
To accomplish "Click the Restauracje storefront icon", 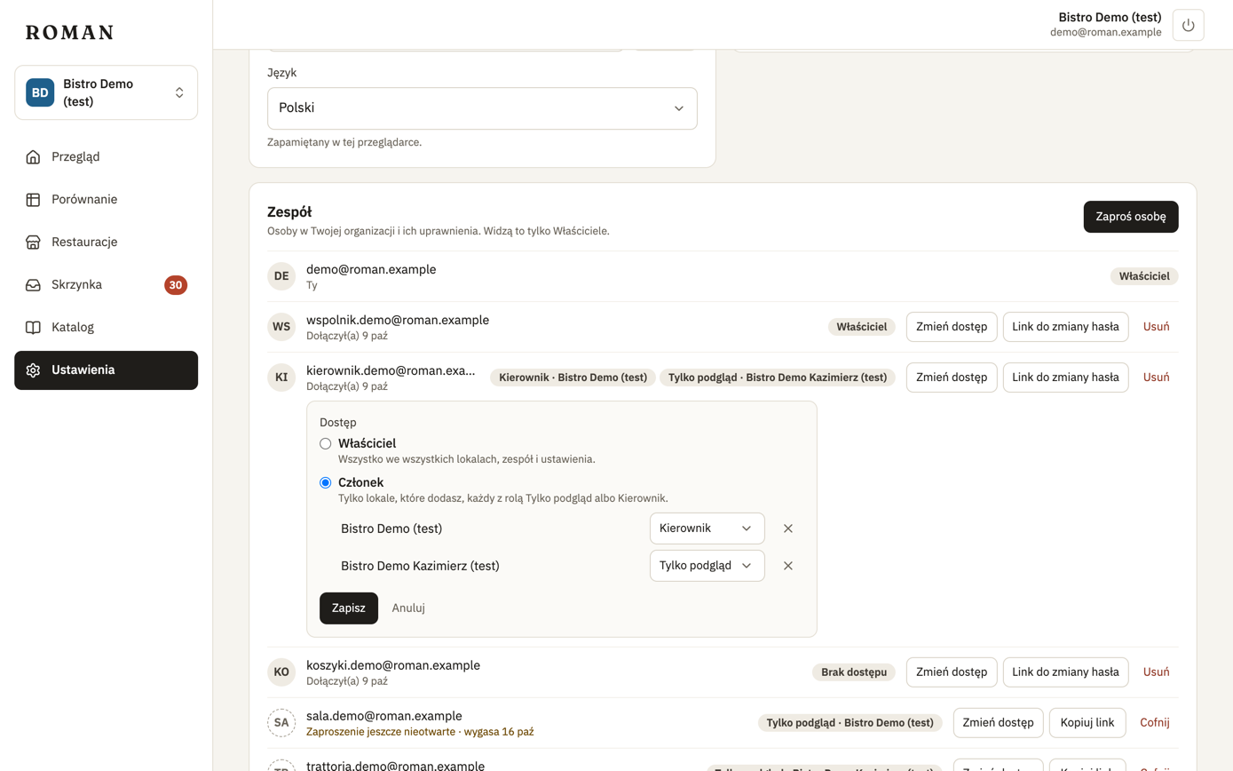I will [x=33, y=242].
